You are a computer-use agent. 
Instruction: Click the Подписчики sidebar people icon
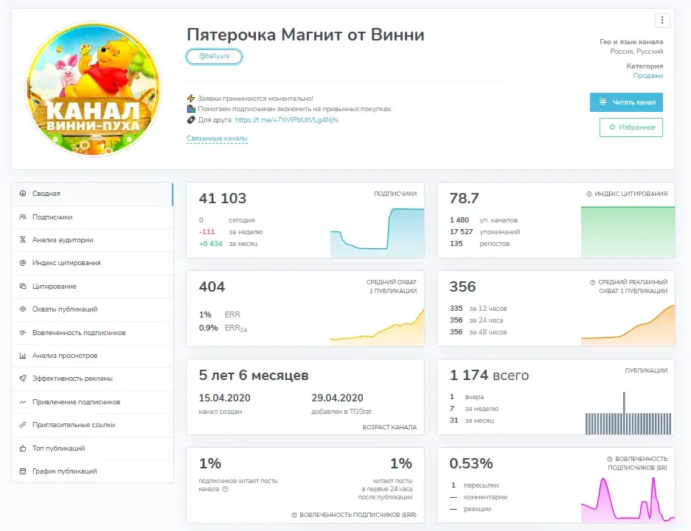pyautogui.click(x=23, y=217)
